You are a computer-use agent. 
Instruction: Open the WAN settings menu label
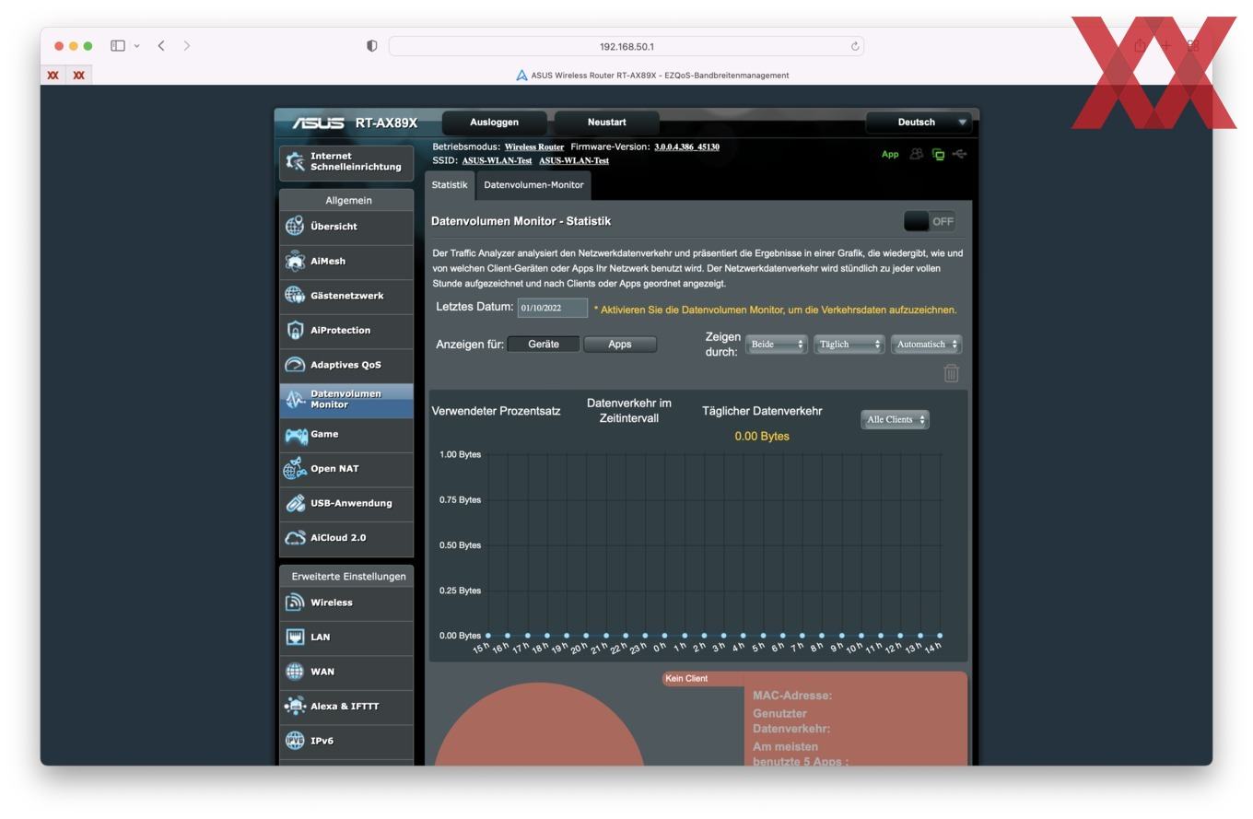[322, 672]
